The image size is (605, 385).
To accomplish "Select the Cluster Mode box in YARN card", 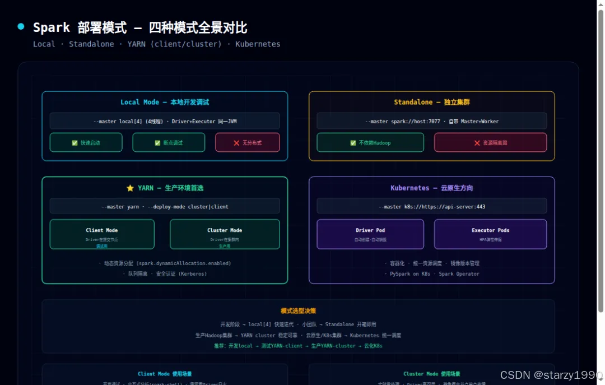I will pyautogui.click(x=225, y=234).
